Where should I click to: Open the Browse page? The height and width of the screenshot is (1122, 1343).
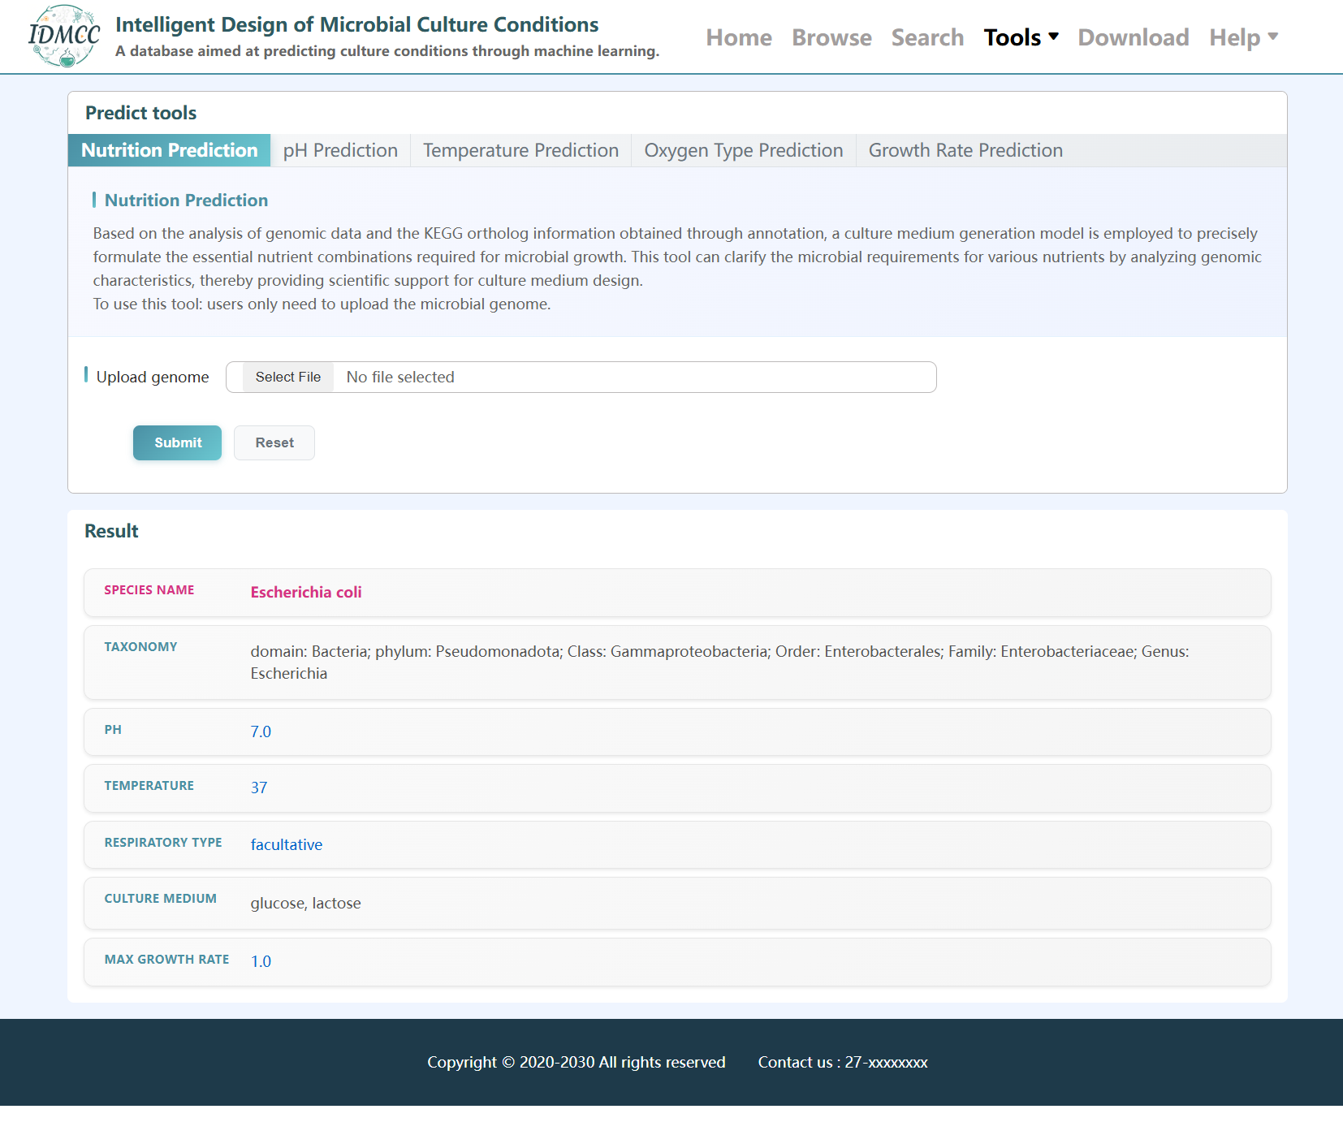(x=831, y=37)
